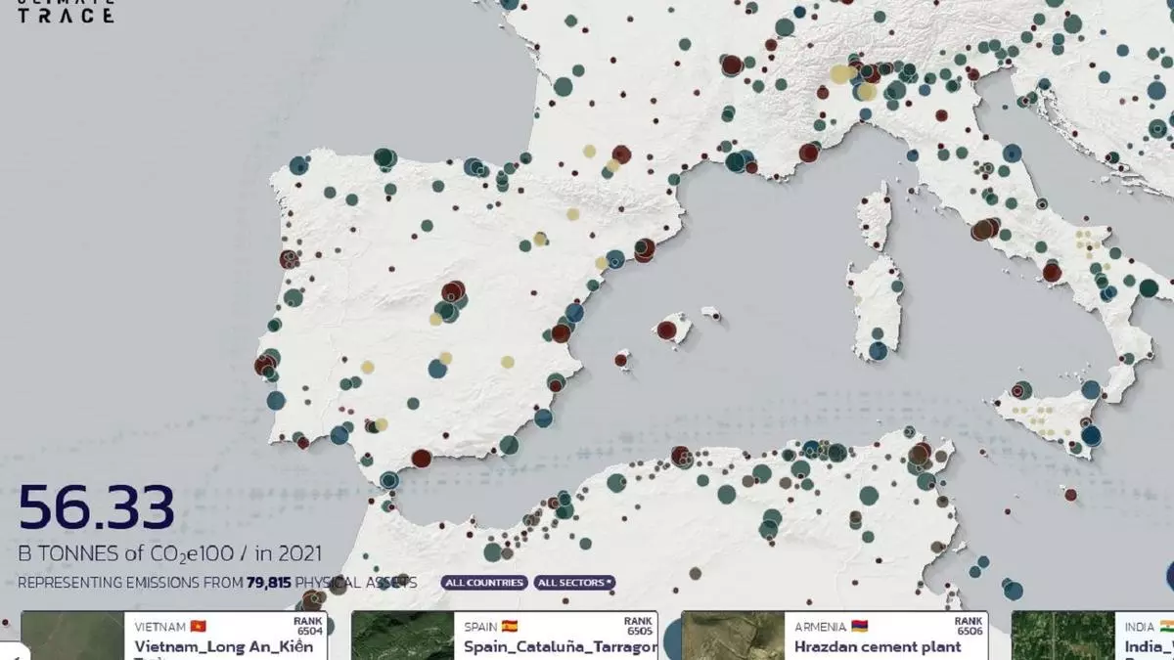
Task: Select the Spain_Cataluña_Tarragona asset card
Action: coord(560,646)
